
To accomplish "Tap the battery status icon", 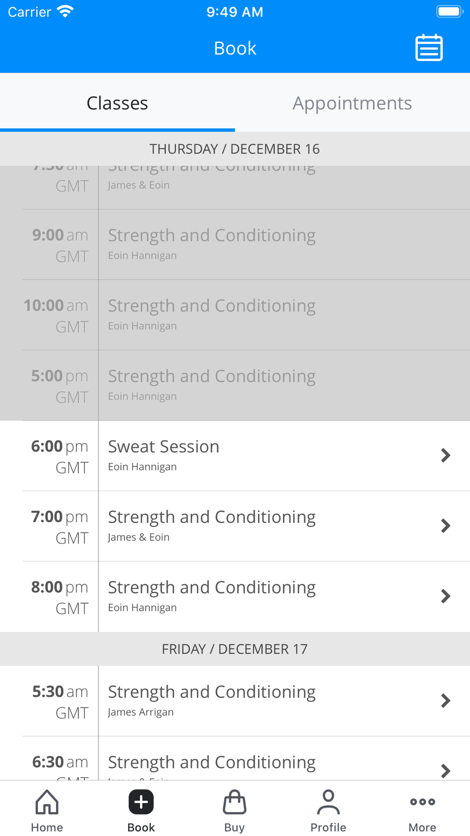I will [x=450, y=11].
